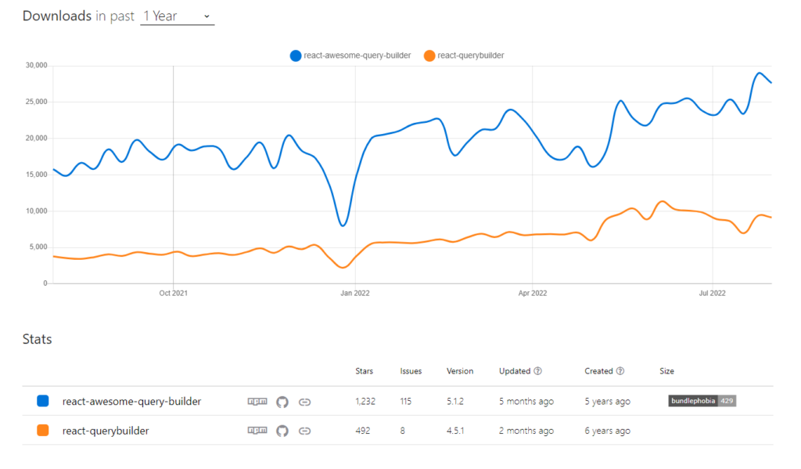Click the Jan 2022 axis label on chart
The image size is (801, 469).
click(x=355, y=294)
